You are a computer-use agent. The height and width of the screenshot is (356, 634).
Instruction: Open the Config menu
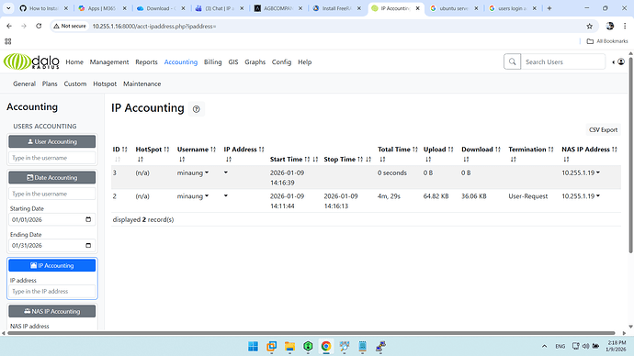point(281,62)
